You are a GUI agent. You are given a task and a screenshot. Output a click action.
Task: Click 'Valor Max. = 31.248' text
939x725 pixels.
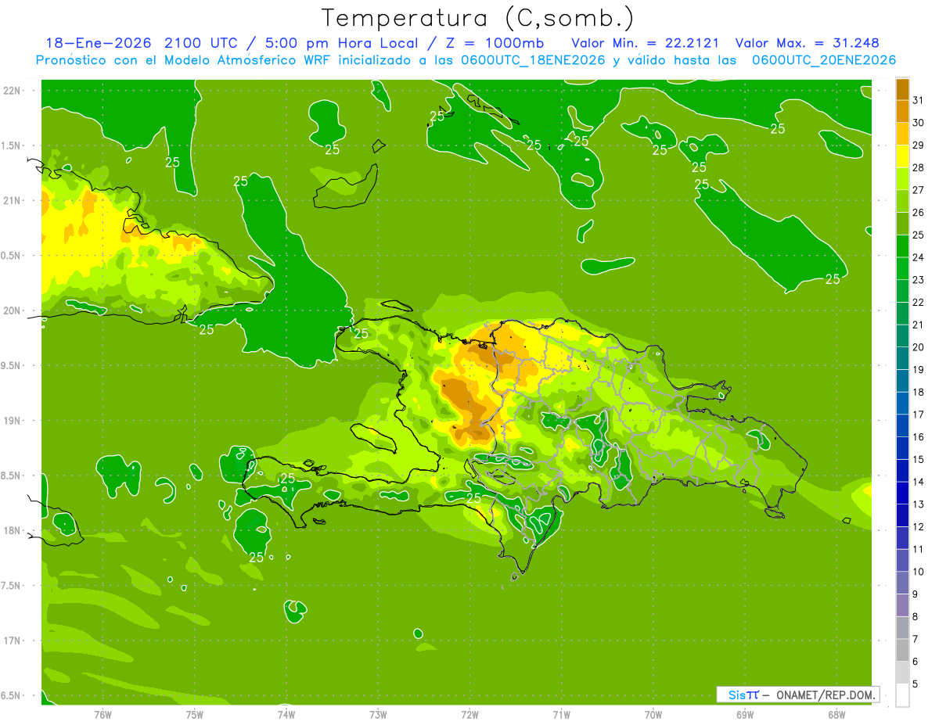[806, 42]
